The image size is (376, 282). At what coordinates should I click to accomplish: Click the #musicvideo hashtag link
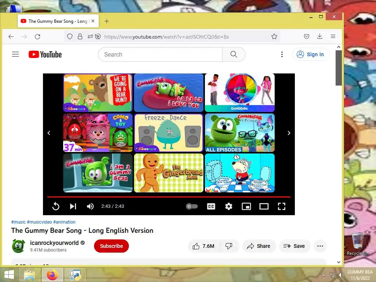(x=39, y=222)
